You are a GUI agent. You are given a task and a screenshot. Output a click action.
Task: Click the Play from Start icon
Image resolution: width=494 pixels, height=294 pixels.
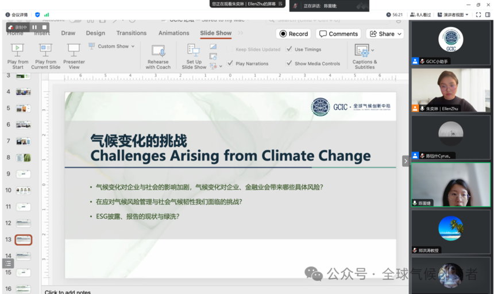point(17,51)
